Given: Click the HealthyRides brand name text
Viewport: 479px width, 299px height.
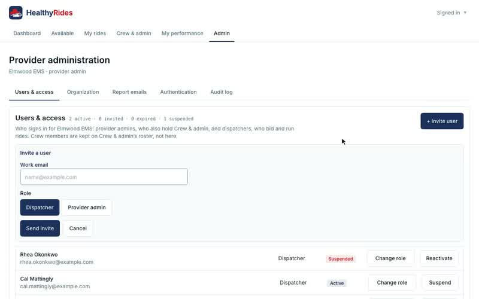Looking at the screenshot, I should click(49, 13).
